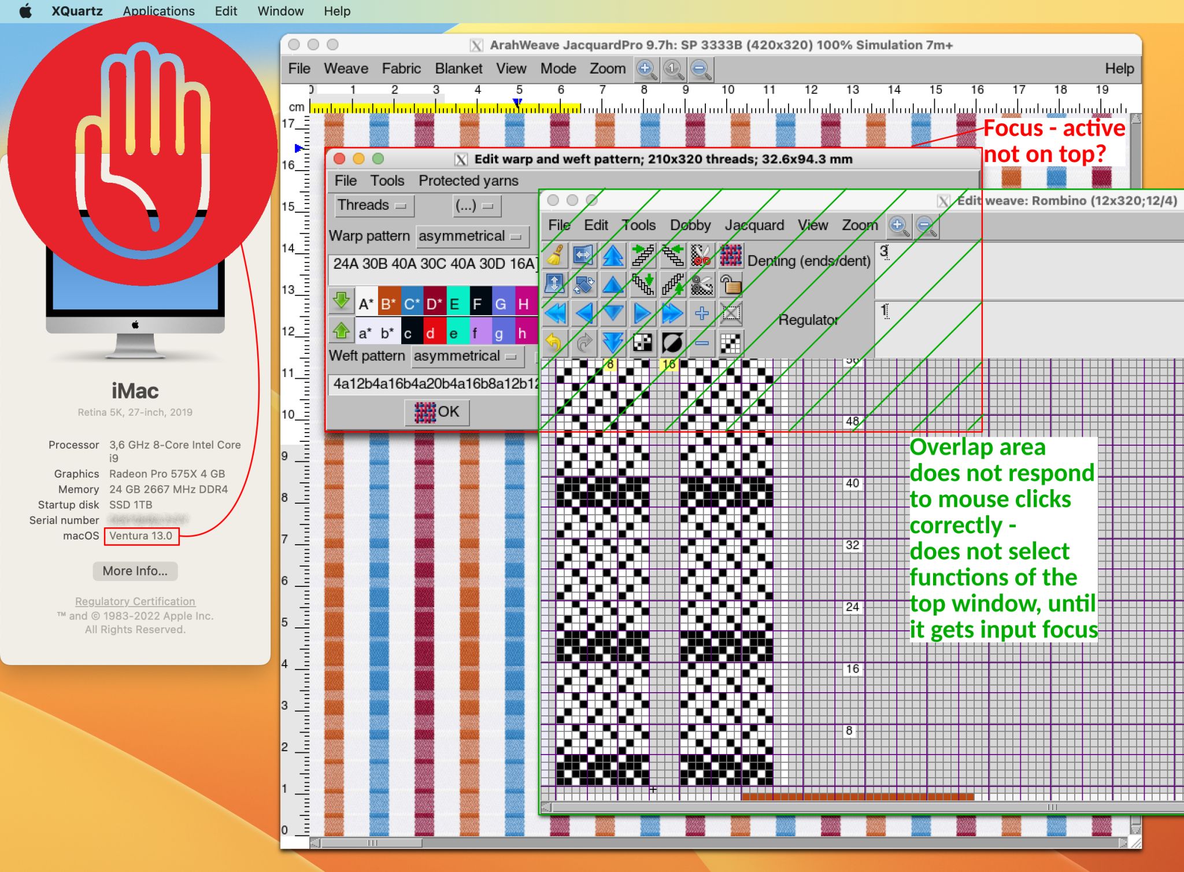Viewport: 1184px width, 872px height.
Task: Click the gray scissors icon in Edit weave
Action: [x=701, y=284]
